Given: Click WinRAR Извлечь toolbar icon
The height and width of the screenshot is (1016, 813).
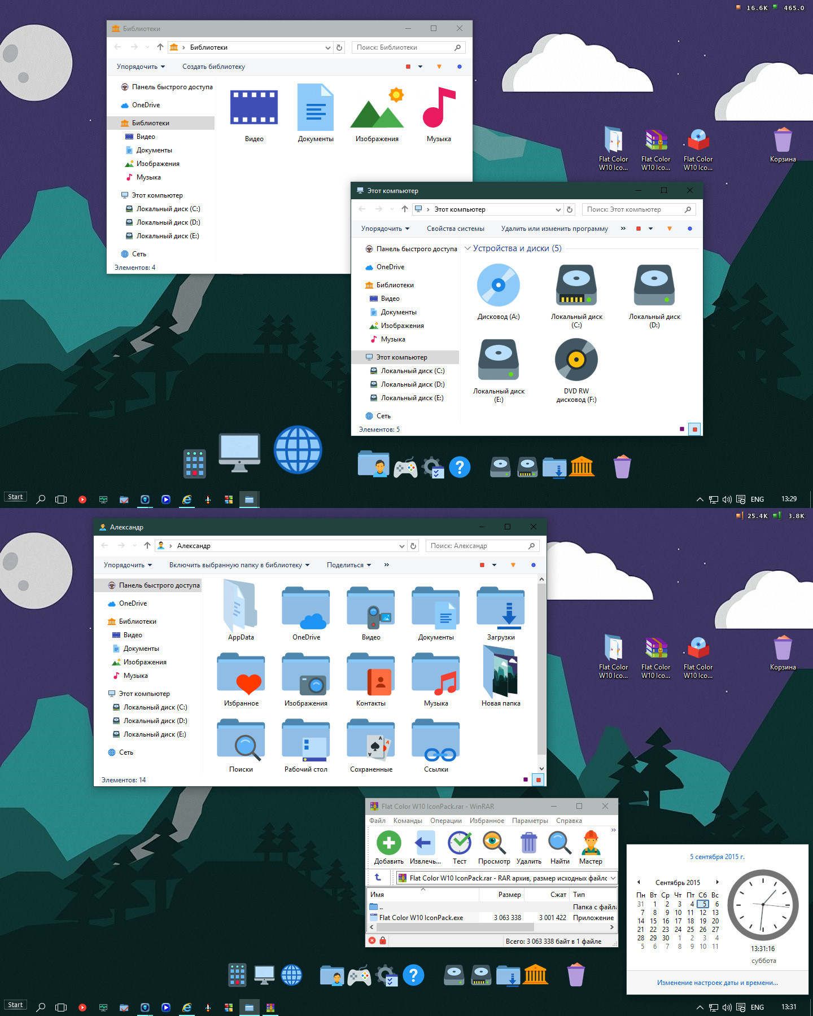Looking at the screenshot, I should tap(425, 843).
